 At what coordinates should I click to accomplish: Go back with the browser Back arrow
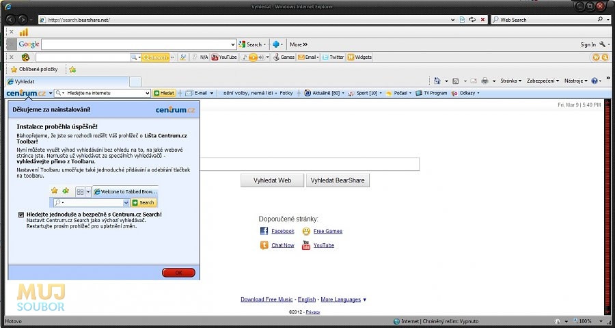(10, 19)
